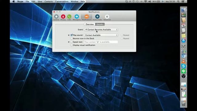197x111 pixels.
Task: Enable the Speak text checkbox
Action: pos(71,42)
